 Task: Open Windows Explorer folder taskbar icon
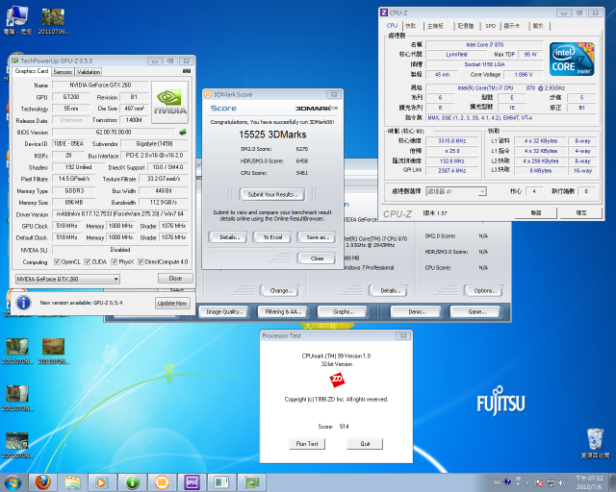click(x=73, y=482)
